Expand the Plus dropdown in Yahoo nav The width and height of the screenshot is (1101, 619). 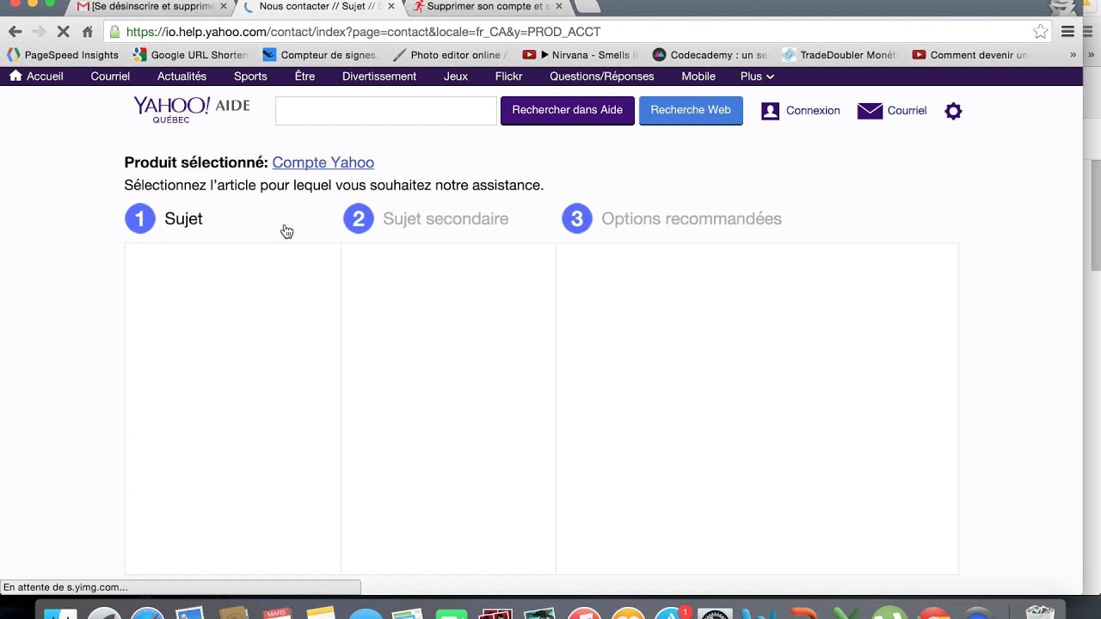pyautogui.click(x=757, y=77)
